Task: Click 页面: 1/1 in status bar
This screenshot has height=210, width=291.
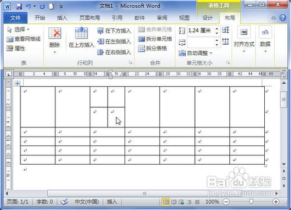Action: point(17,202)
